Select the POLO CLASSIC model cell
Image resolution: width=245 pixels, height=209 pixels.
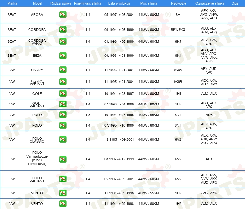coord(37,140)
